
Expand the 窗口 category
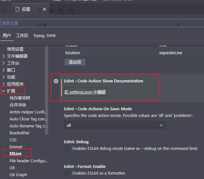(3, 70)
